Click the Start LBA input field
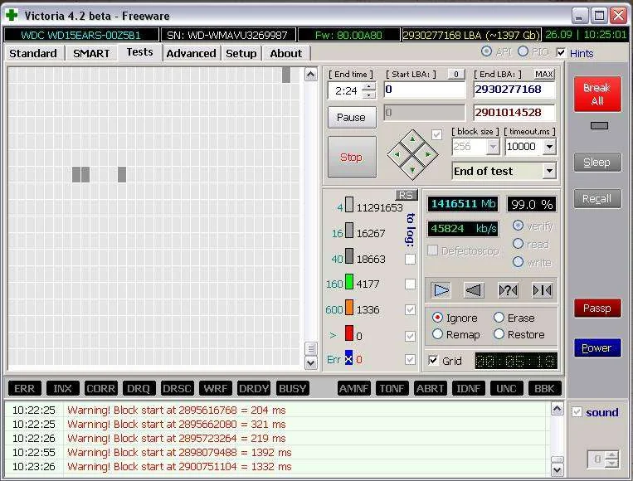This screenshot has width=633, height=481. point(424,90)
